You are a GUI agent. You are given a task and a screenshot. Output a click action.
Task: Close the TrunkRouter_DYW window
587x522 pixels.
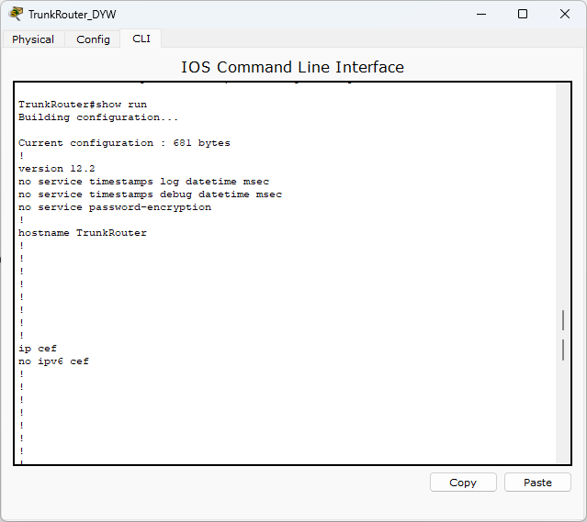tap(565, 14)
